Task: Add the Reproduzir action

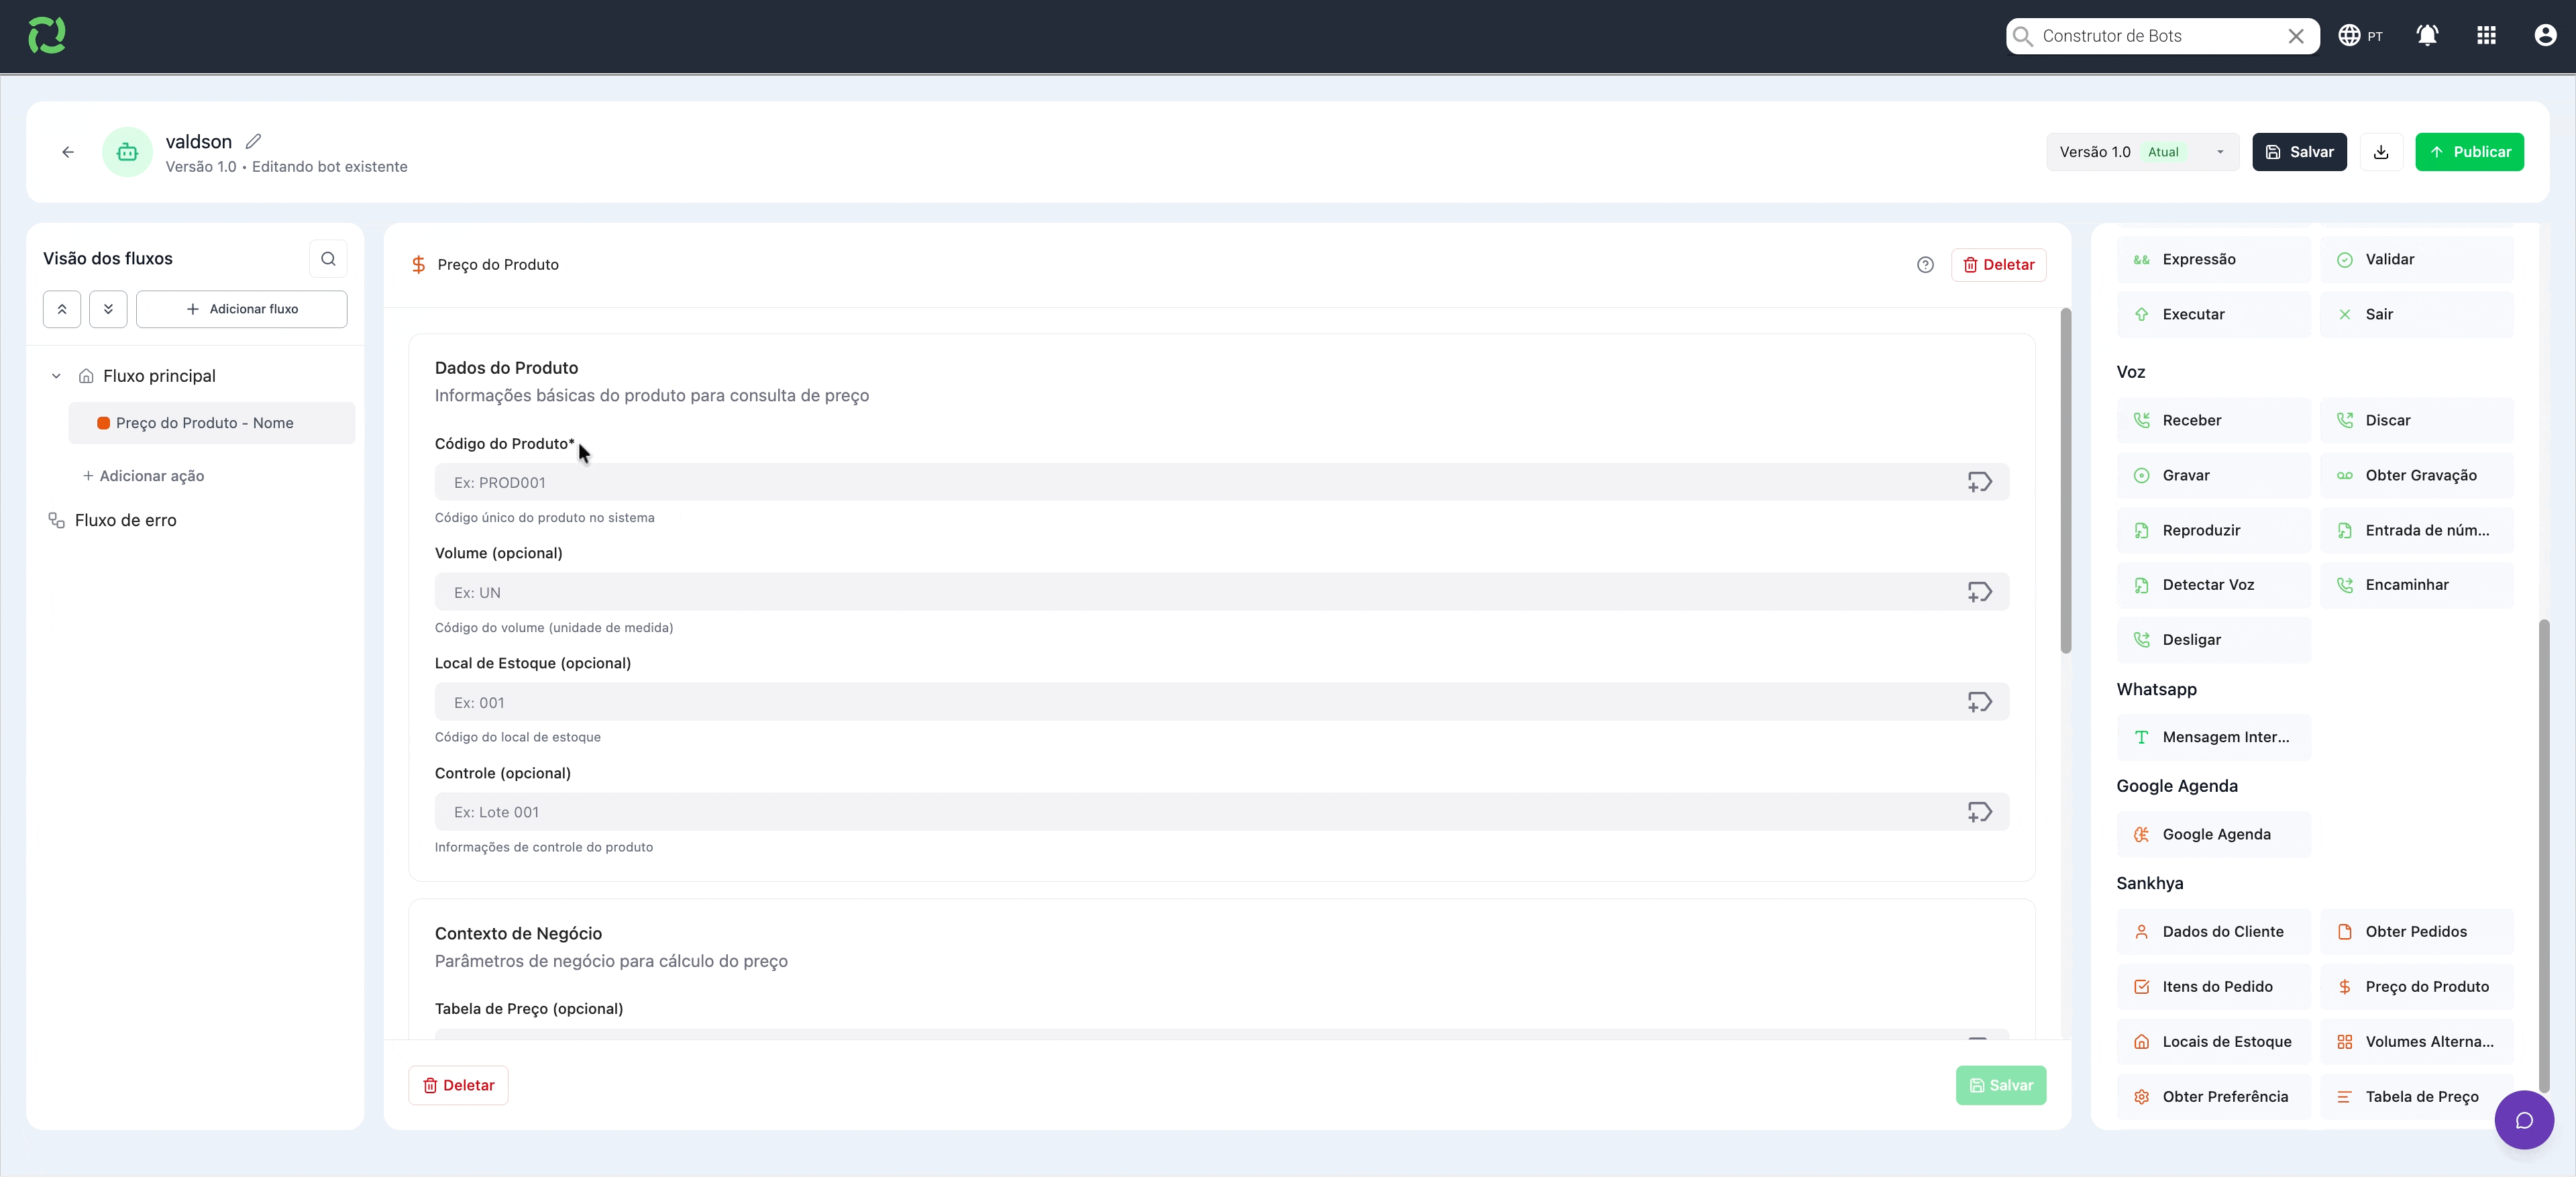Action: pos(2213,530)
